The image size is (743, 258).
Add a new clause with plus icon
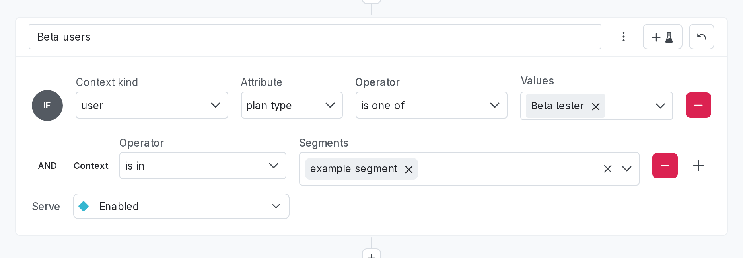(x=698, y=166)
